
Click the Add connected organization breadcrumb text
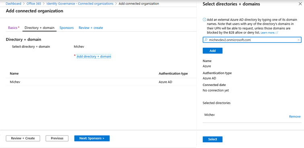coord(139,4)
